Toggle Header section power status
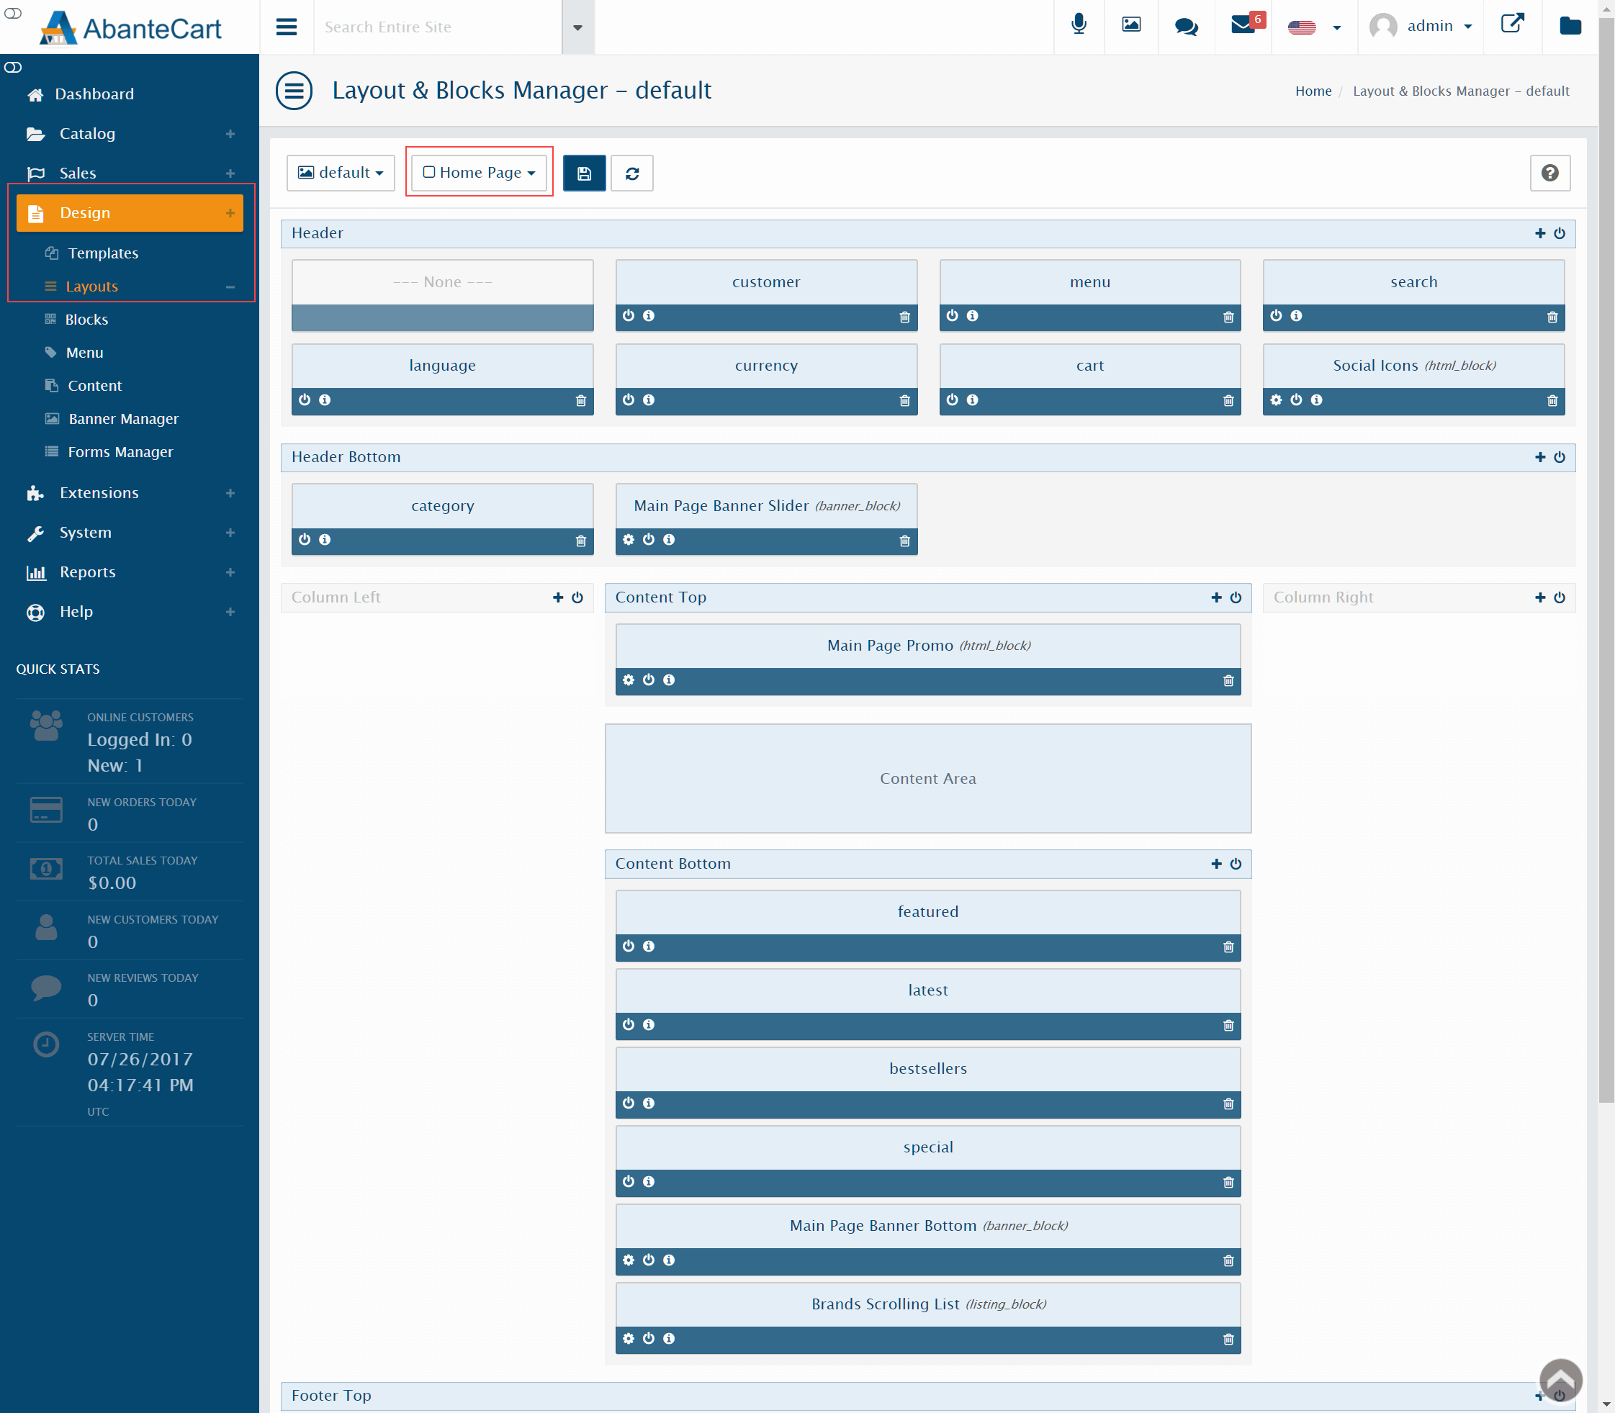This screenshot has width=1615, height=1413. click(x=1559, y=233)
